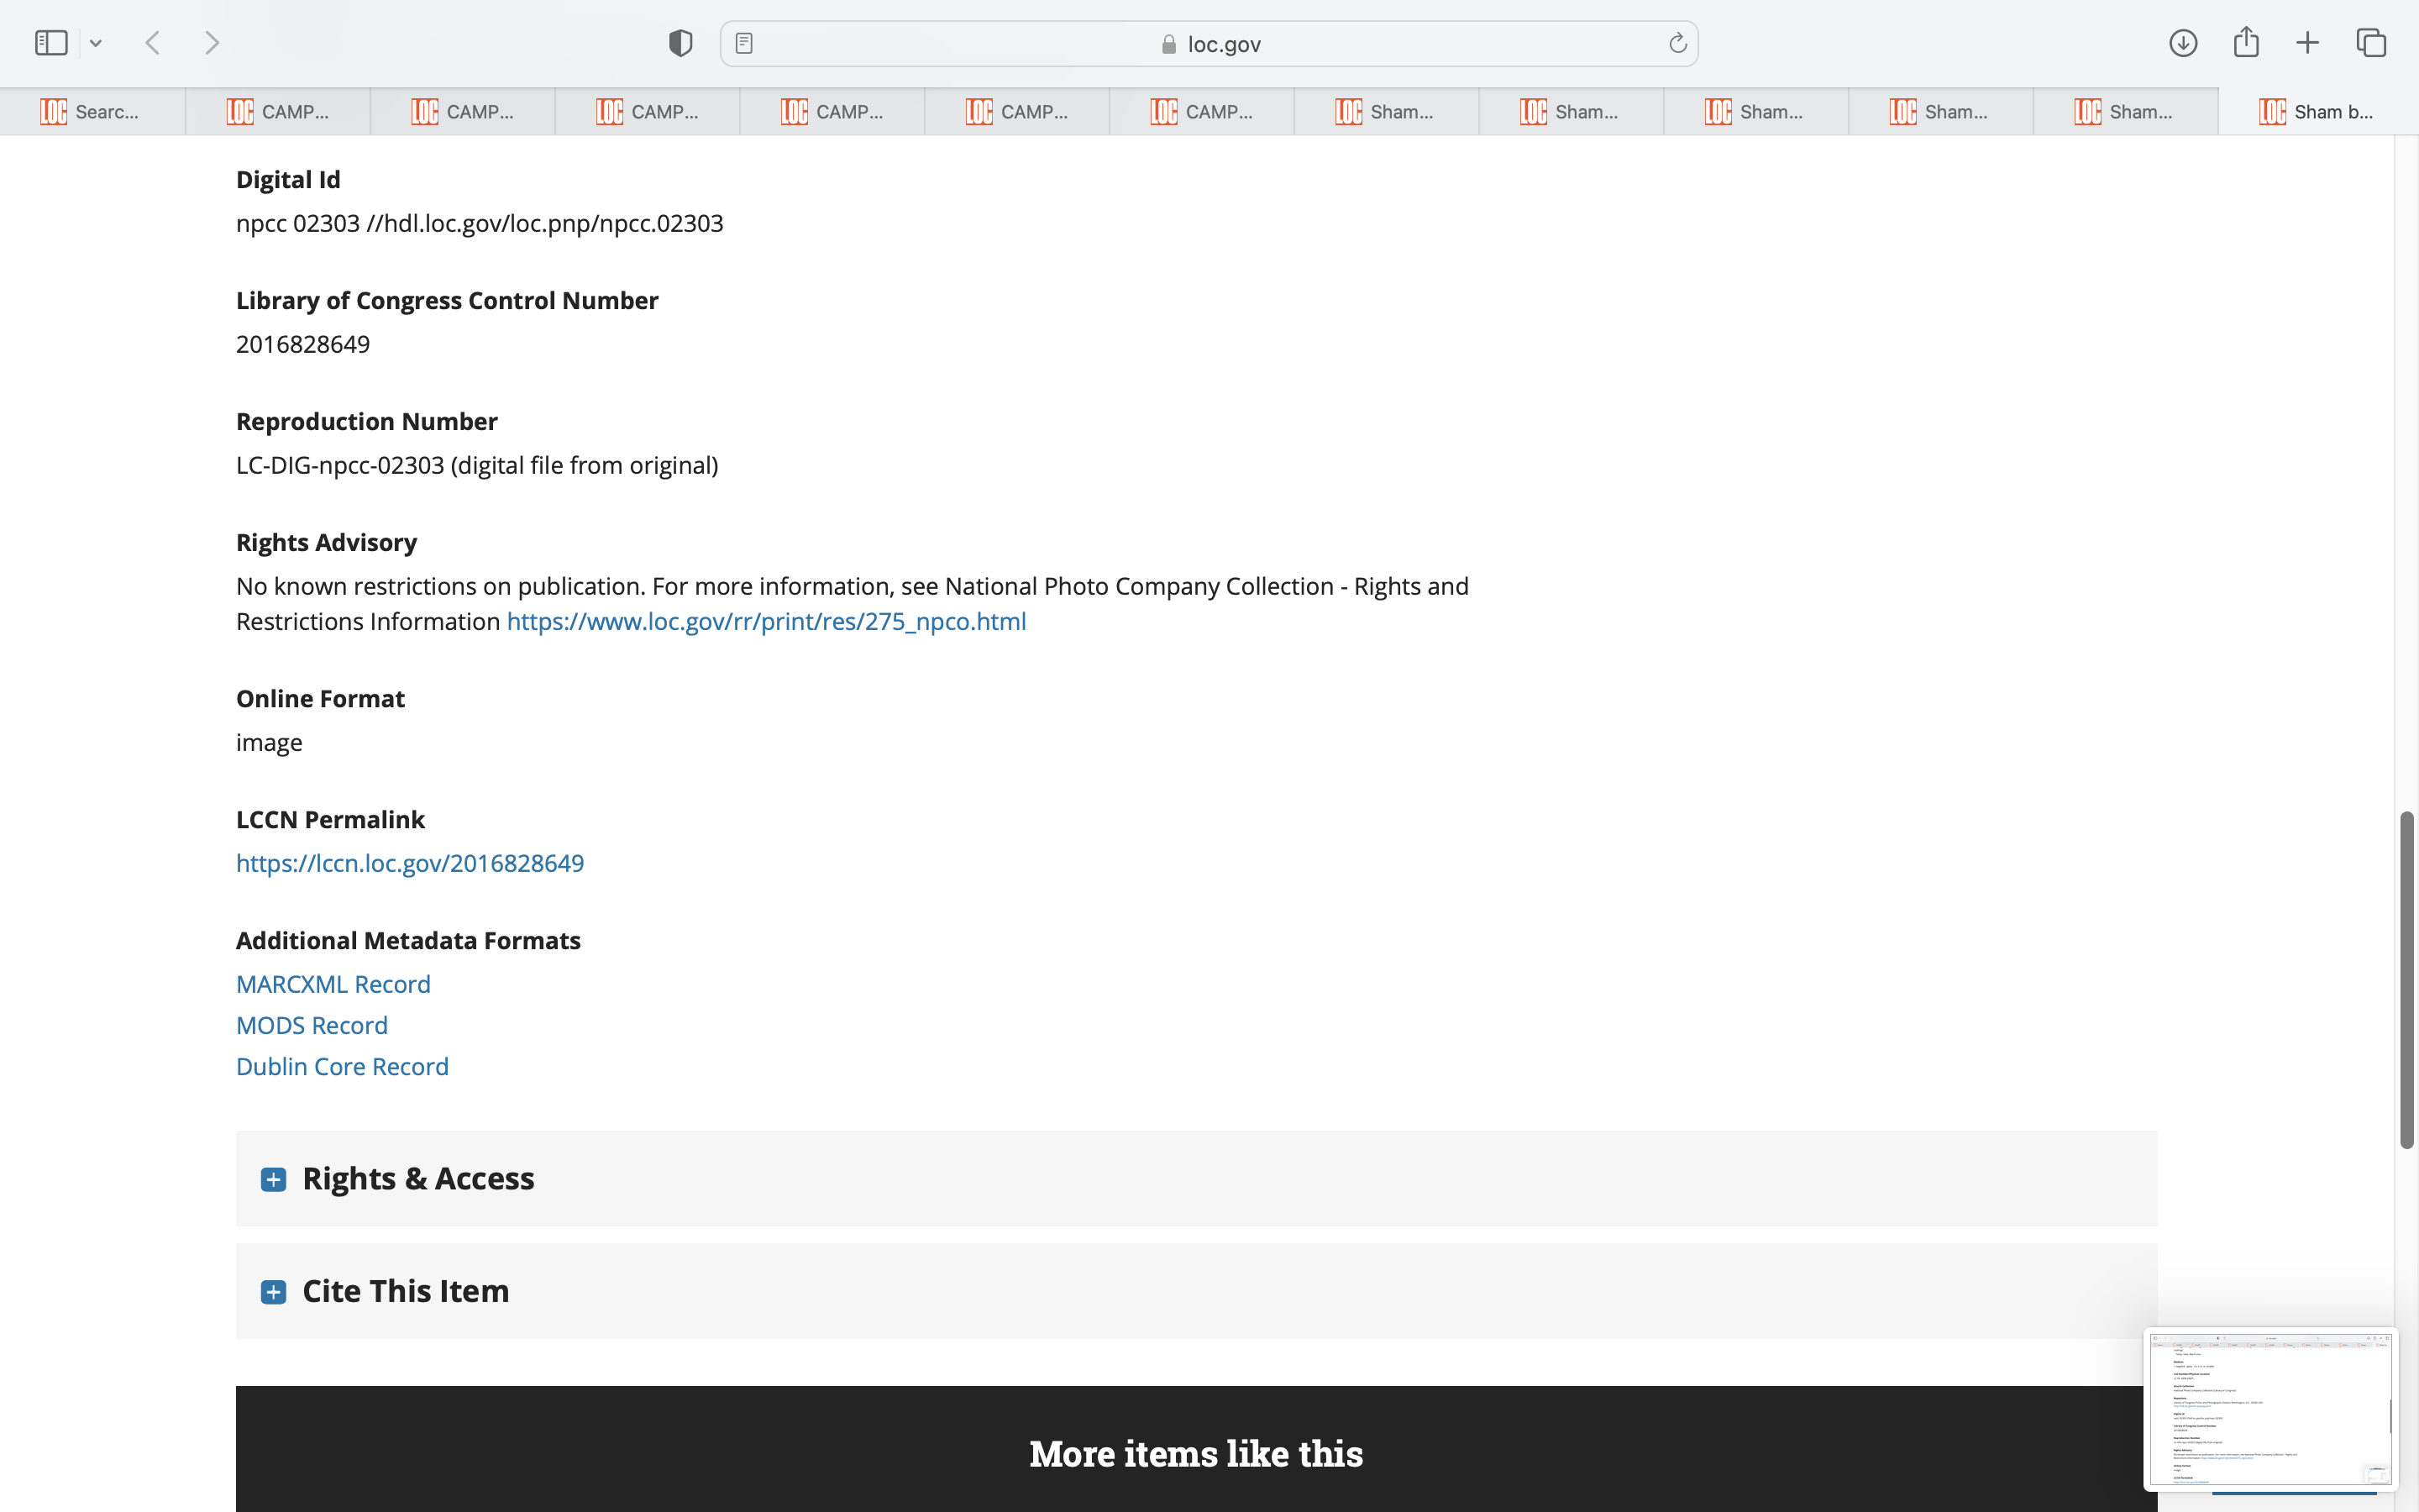Open the sidebar tab group dropdown chevron
Screen dimensions: 2419x1512
[96, 43]
